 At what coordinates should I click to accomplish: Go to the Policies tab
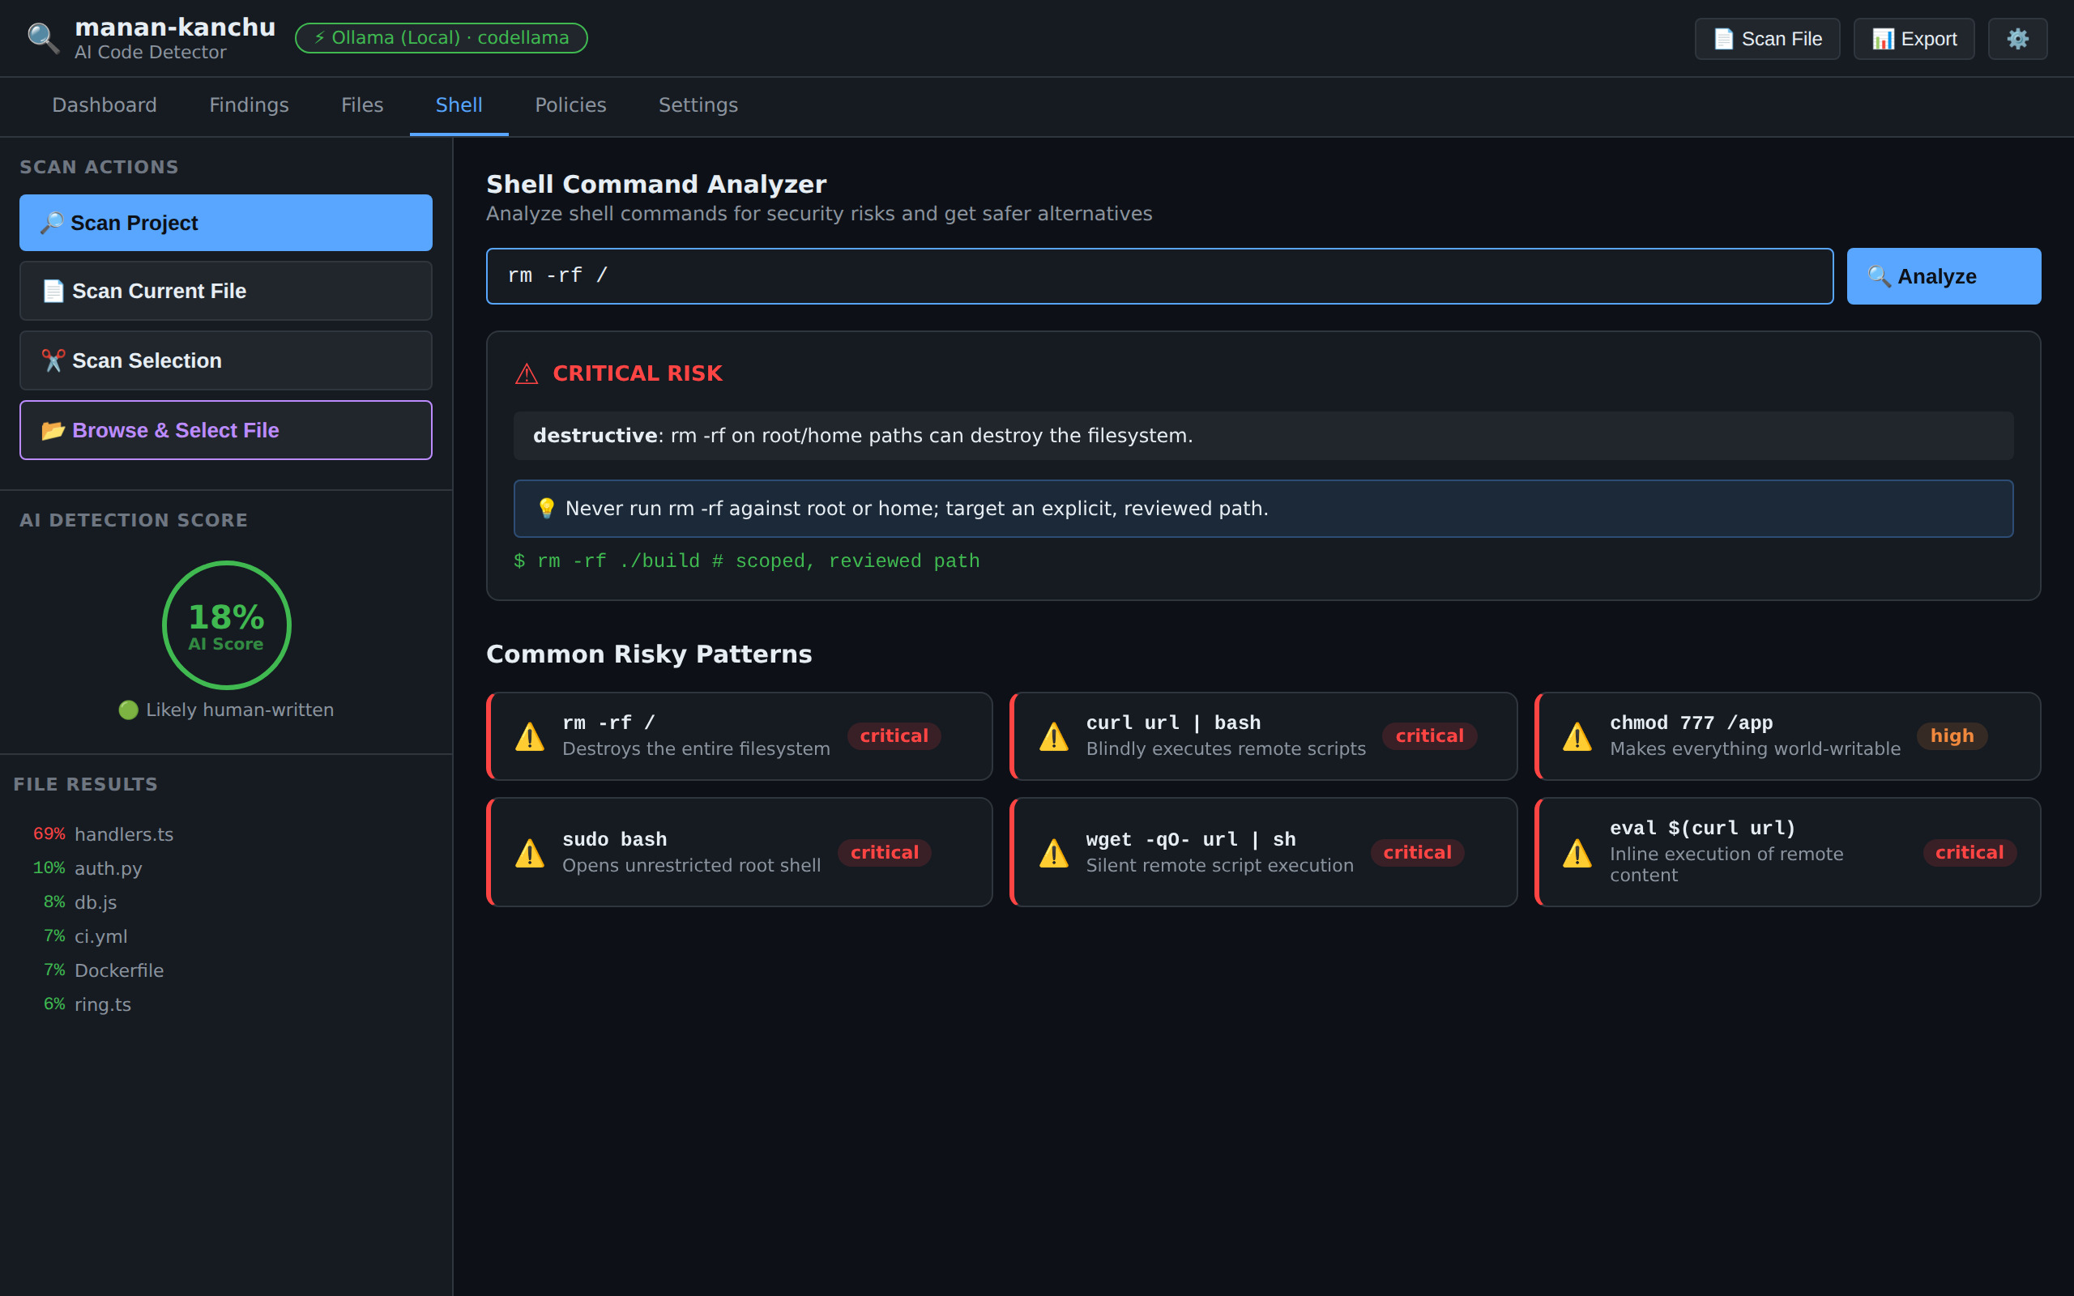pos(570,105)
